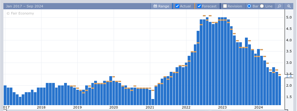This screenshot has height=111, width=297.
Task: Click the 3.0 y-axis label
Action: tap(289, 63)
